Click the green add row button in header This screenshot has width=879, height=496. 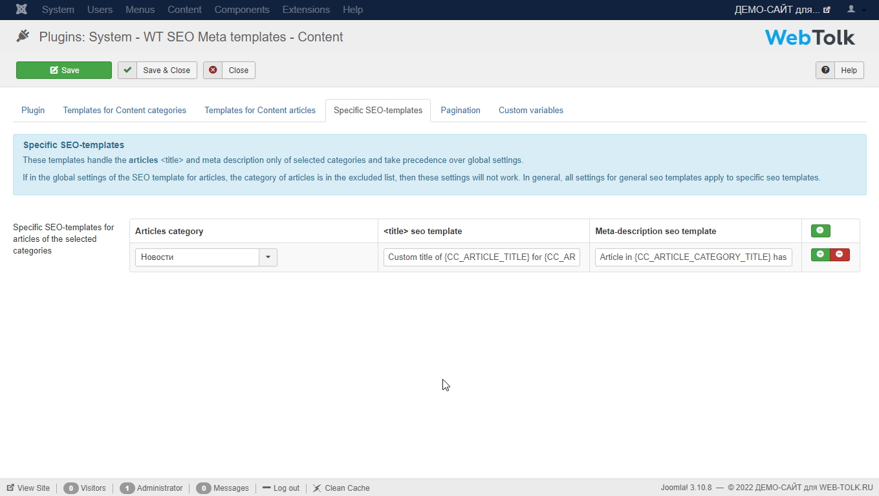click(820, 231)
